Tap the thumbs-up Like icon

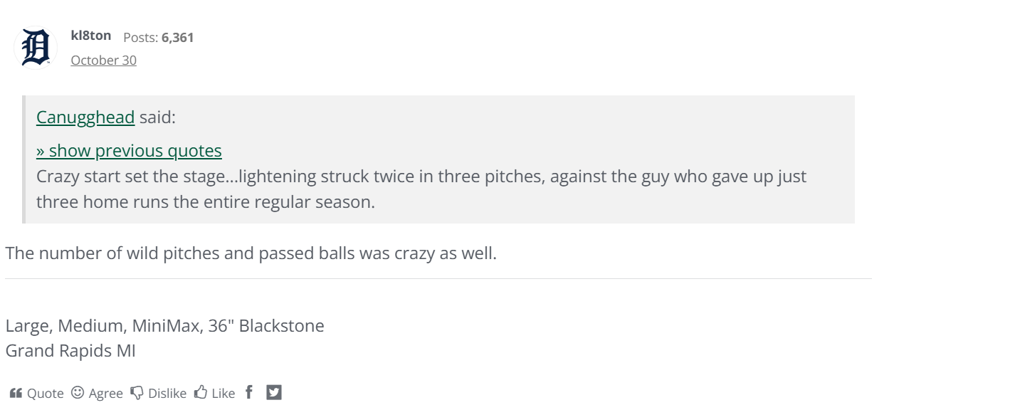tap(201, 392)
